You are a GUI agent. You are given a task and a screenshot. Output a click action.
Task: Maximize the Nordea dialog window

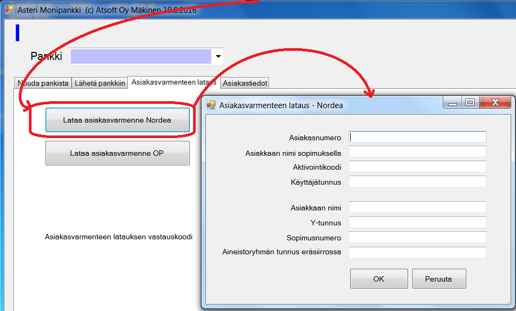[x=470, y=103]
